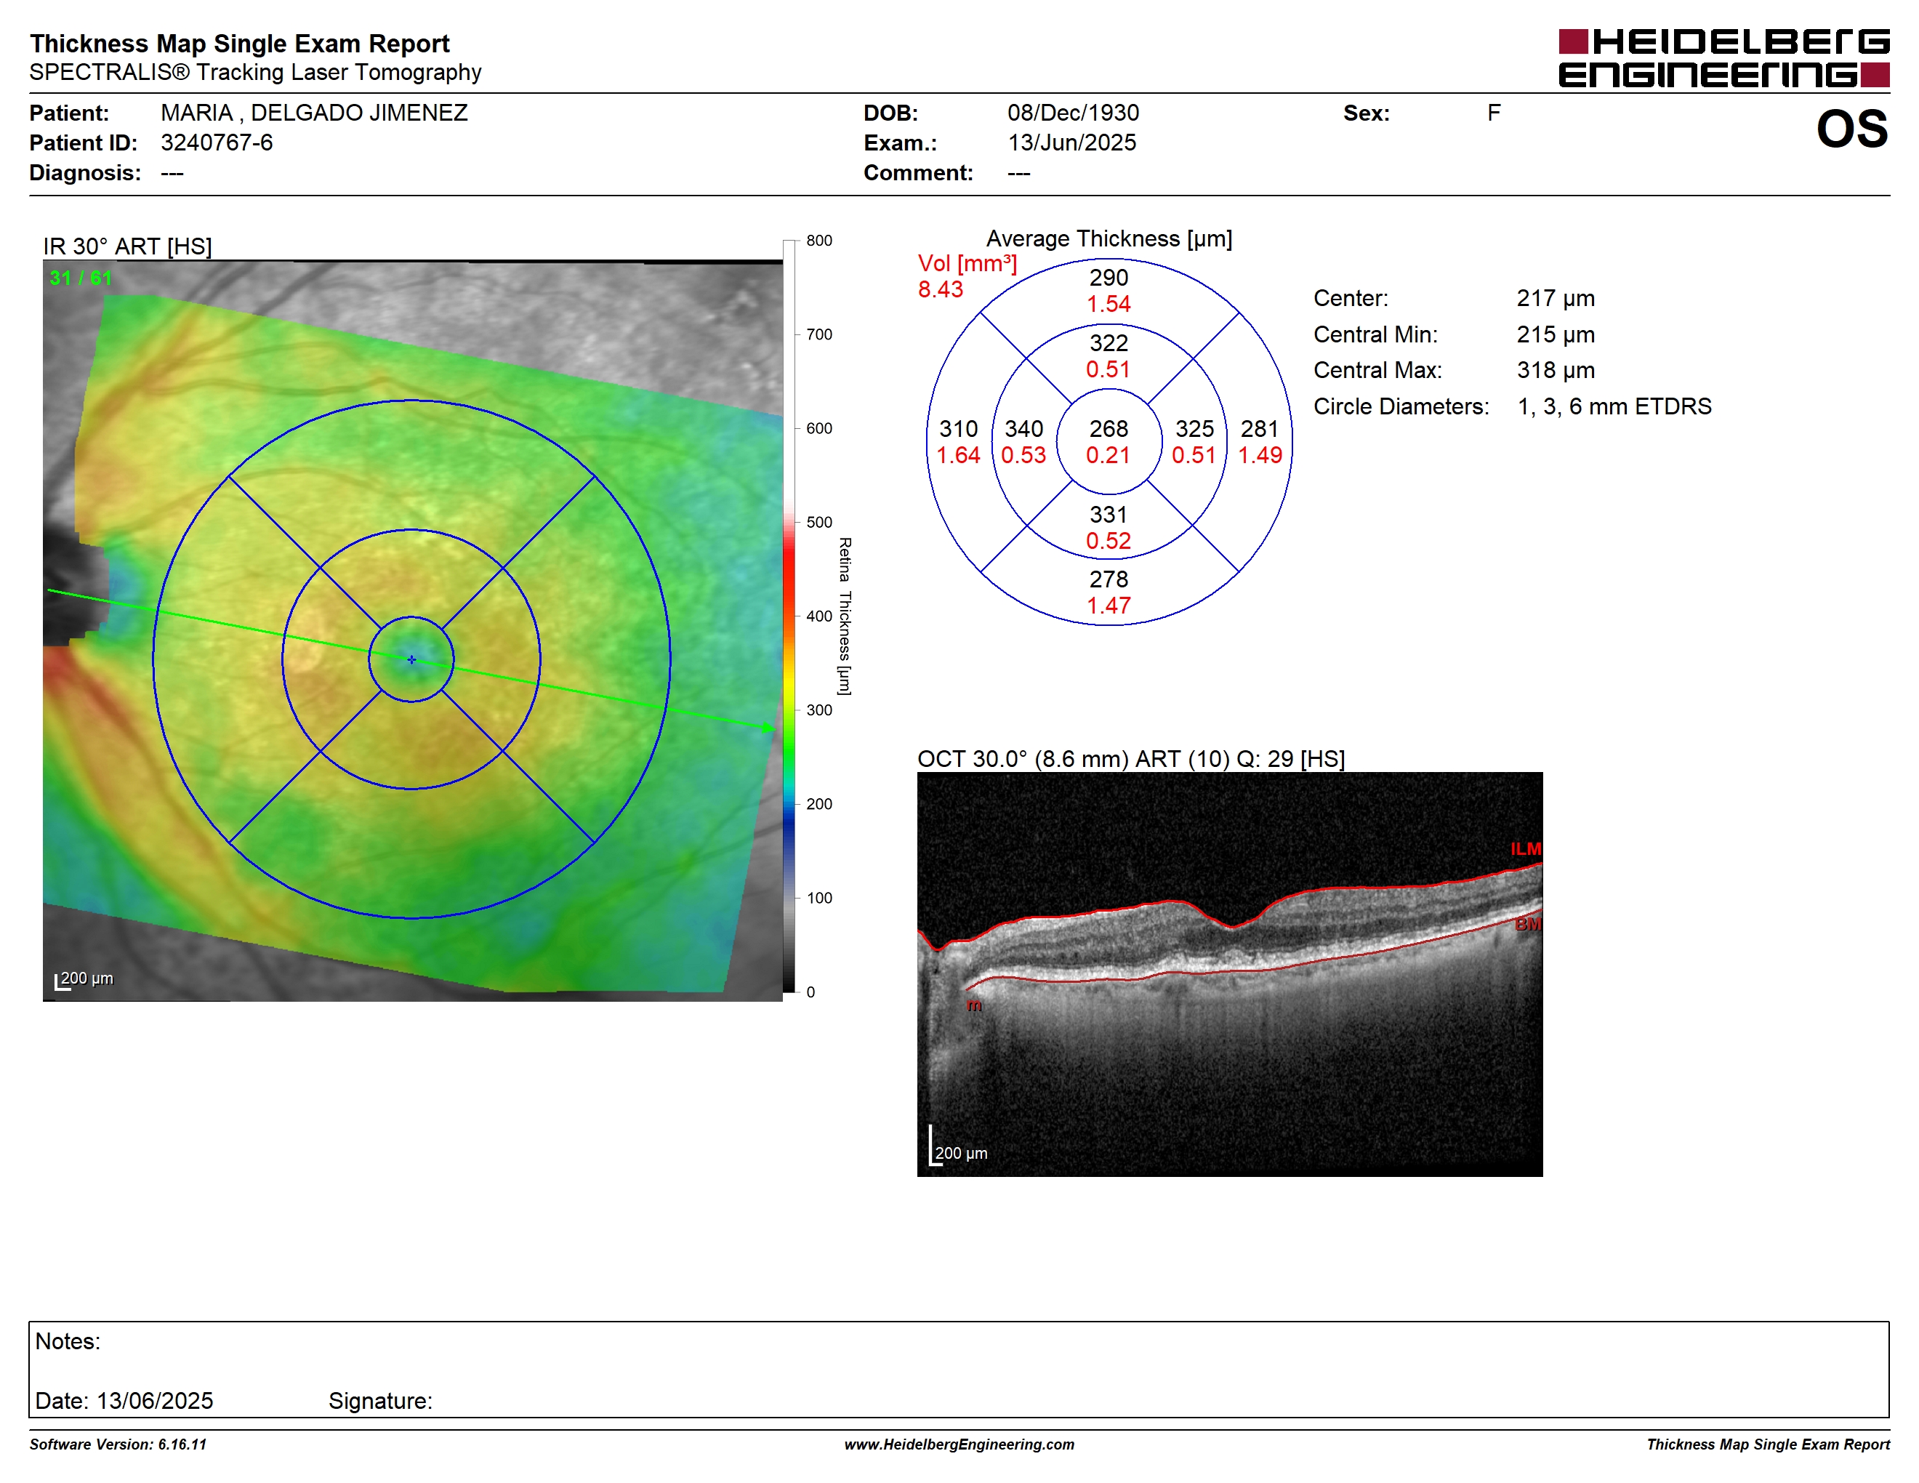Click the Date: 13/06/2025 entry

[124, 1402]
